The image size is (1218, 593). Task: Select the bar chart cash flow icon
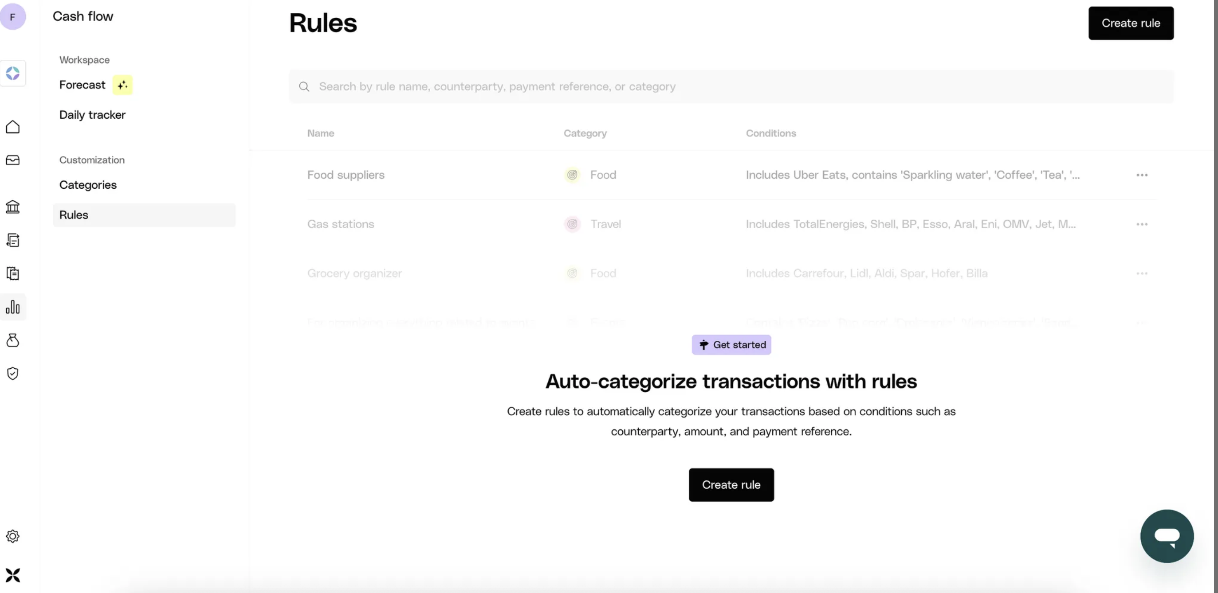(13, 307)
